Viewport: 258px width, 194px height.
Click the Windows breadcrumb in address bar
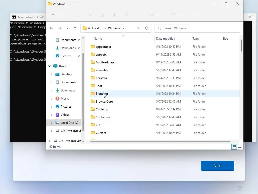click(114, 28)
